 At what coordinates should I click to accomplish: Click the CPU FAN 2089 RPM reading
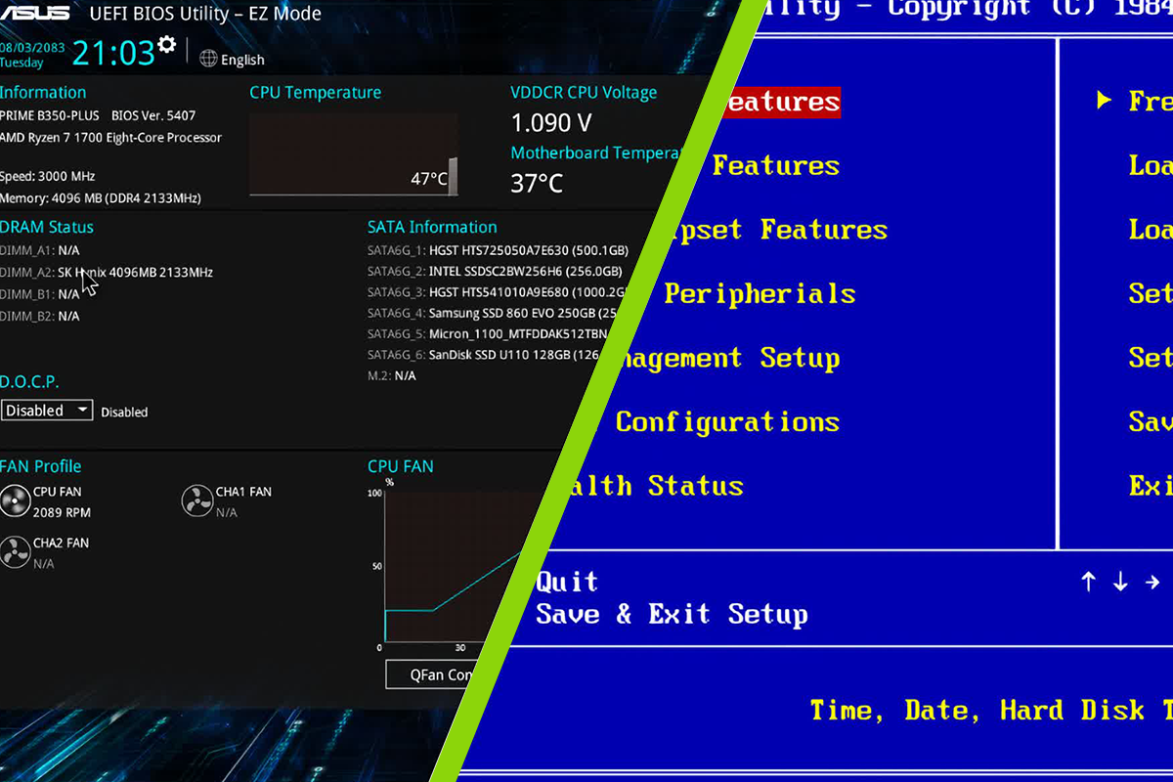(x=62, y=512)
